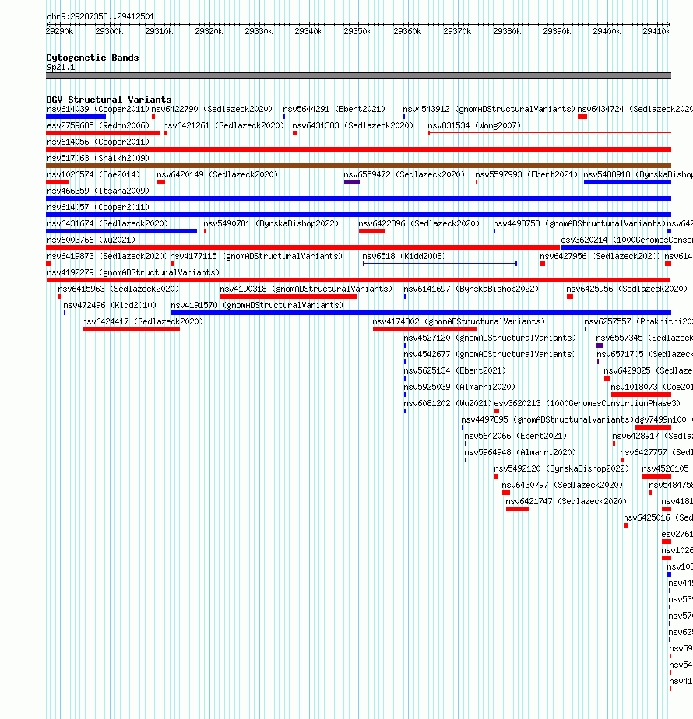Select nsv5964948 (Almarri2020) label

tap(520, 452)
